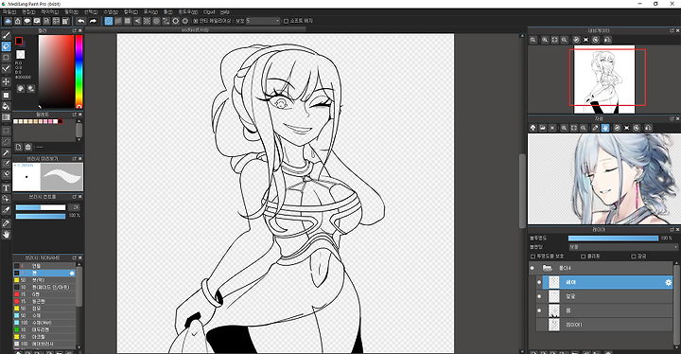Image resolution: width=681 pixels, height=354 pixels.
Task: Select eyedropper icon in reference panel
Action: tap(596, 128)
